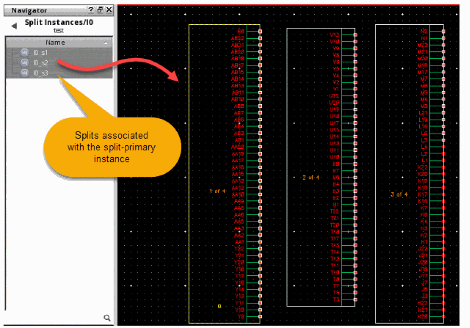
Task: Select pin label V1
Action: click(336, 89)
